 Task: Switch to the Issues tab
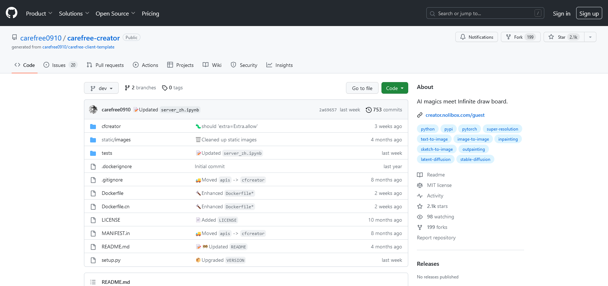[x=60, y=65]
